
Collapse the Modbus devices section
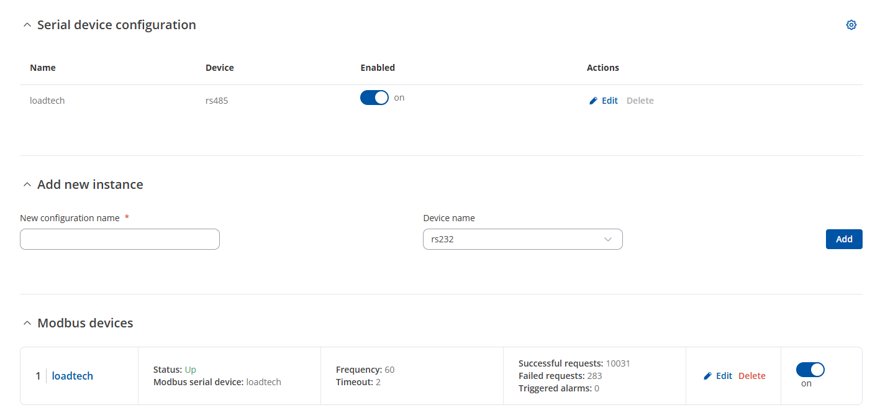tap(27, 323)
